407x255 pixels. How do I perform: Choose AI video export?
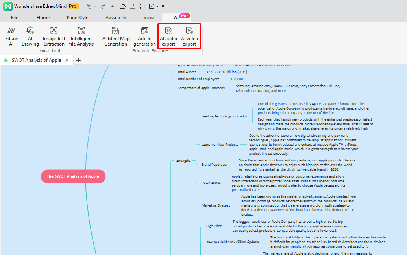click(x=189, y=37)
